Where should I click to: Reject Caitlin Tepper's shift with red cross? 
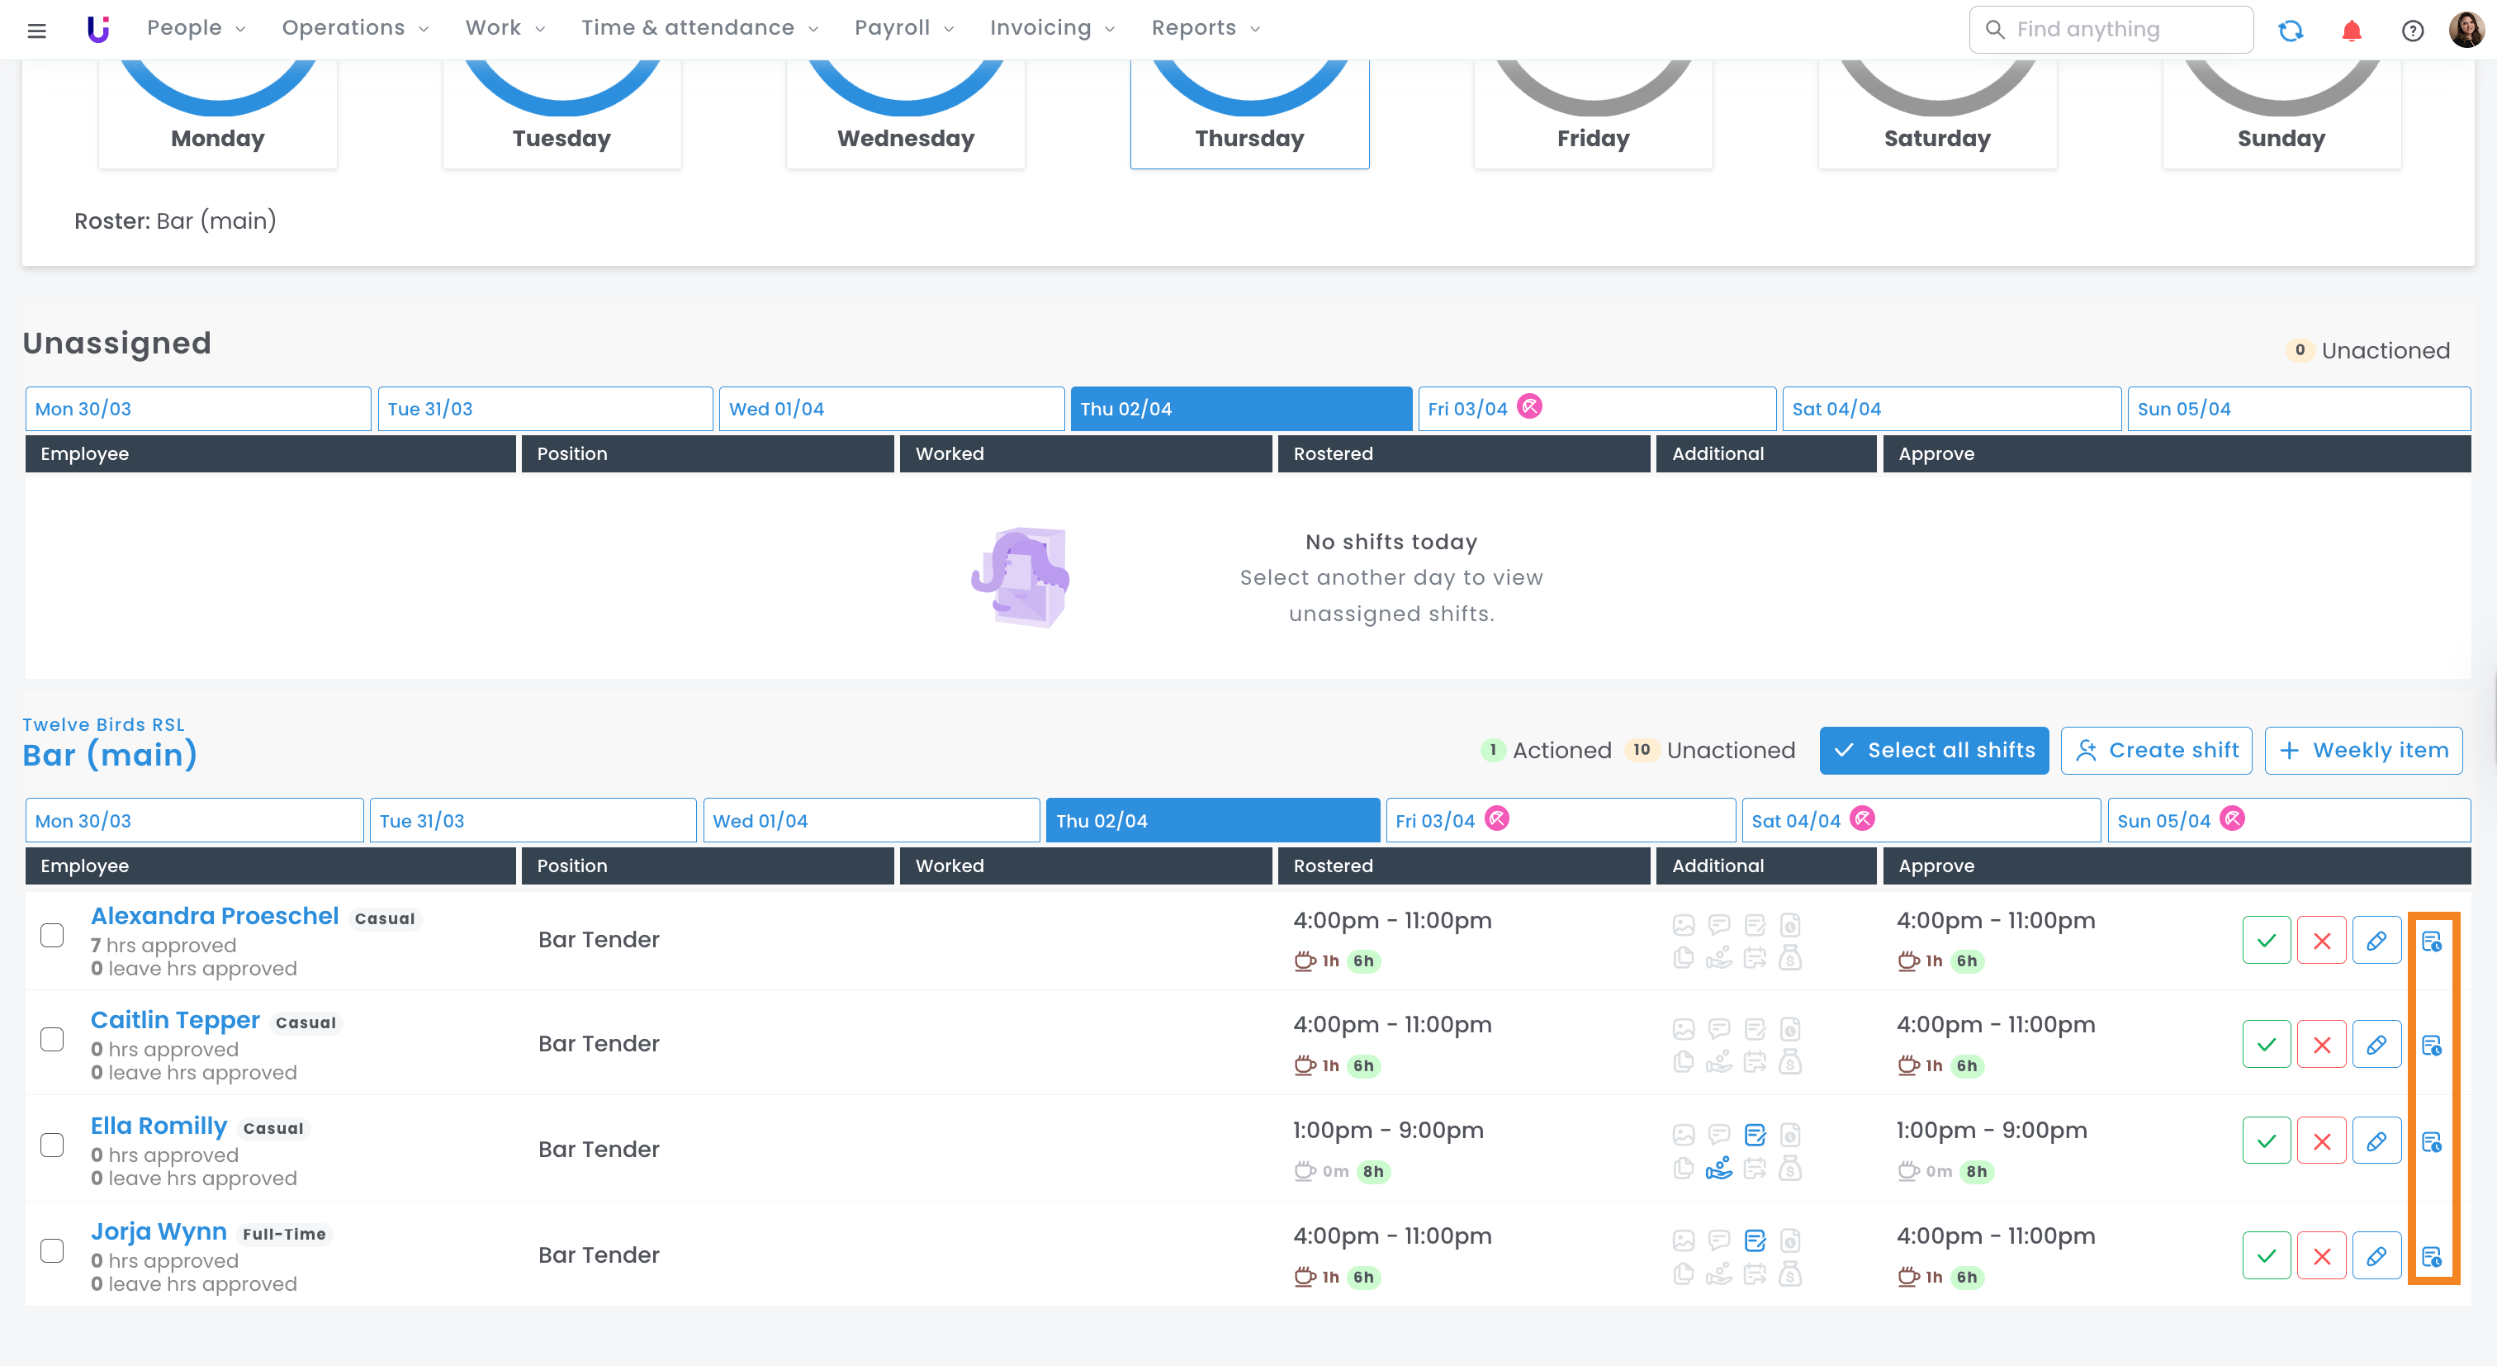[x=2320, y=1044]
